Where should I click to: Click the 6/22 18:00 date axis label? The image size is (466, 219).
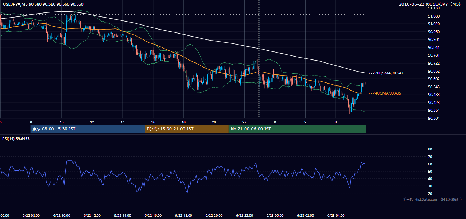tap(183, 216)
